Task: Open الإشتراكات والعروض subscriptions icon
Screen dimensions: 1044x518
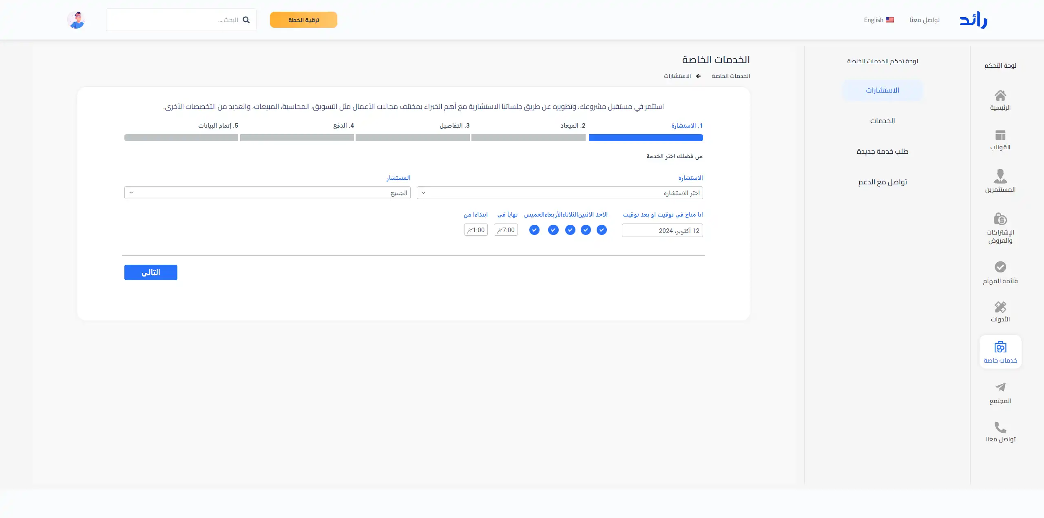Action: tap(1000, 219)
